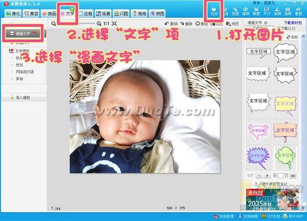Open the 旋转 rotate tool
Viewport: 307px width, 221px height.
pyautogui.click(x=246, y=12)
